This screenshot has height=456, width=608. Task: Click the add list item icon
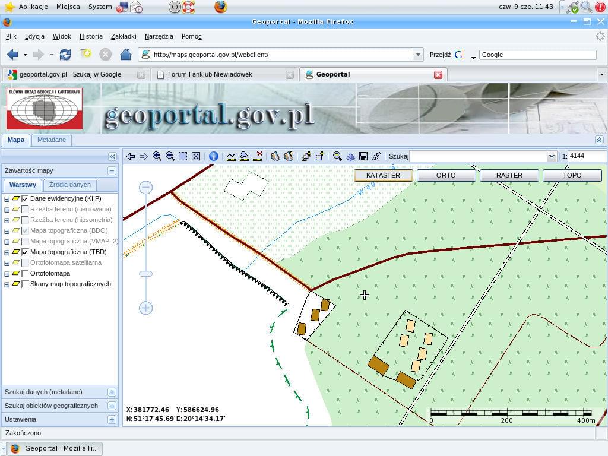319,156
